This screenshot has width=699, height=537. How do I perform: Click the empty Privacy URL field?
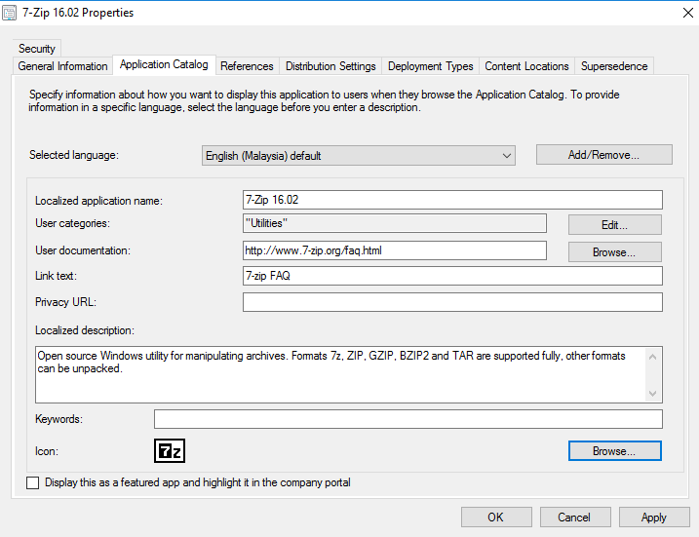(x=452, y=302)
